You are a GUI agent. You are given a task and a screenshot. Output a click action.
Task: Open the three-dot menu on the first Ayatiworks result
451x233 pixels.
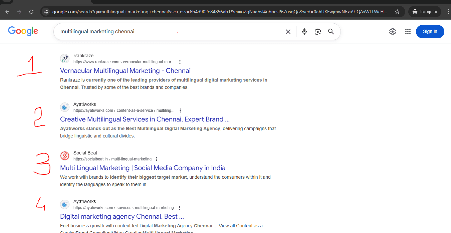[x=180, y=110]
